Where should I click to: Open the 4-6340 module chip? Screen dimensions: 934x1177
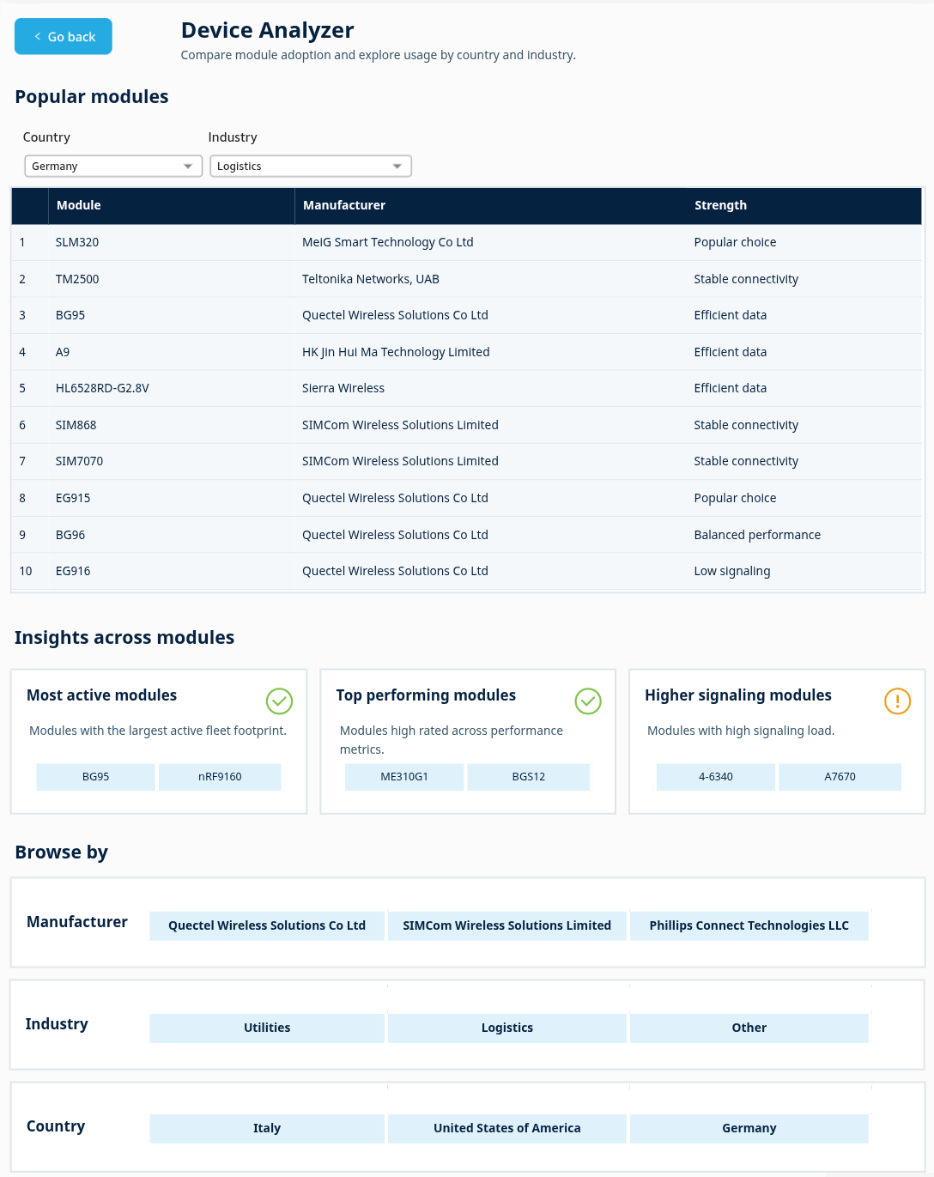coord(716,777)
